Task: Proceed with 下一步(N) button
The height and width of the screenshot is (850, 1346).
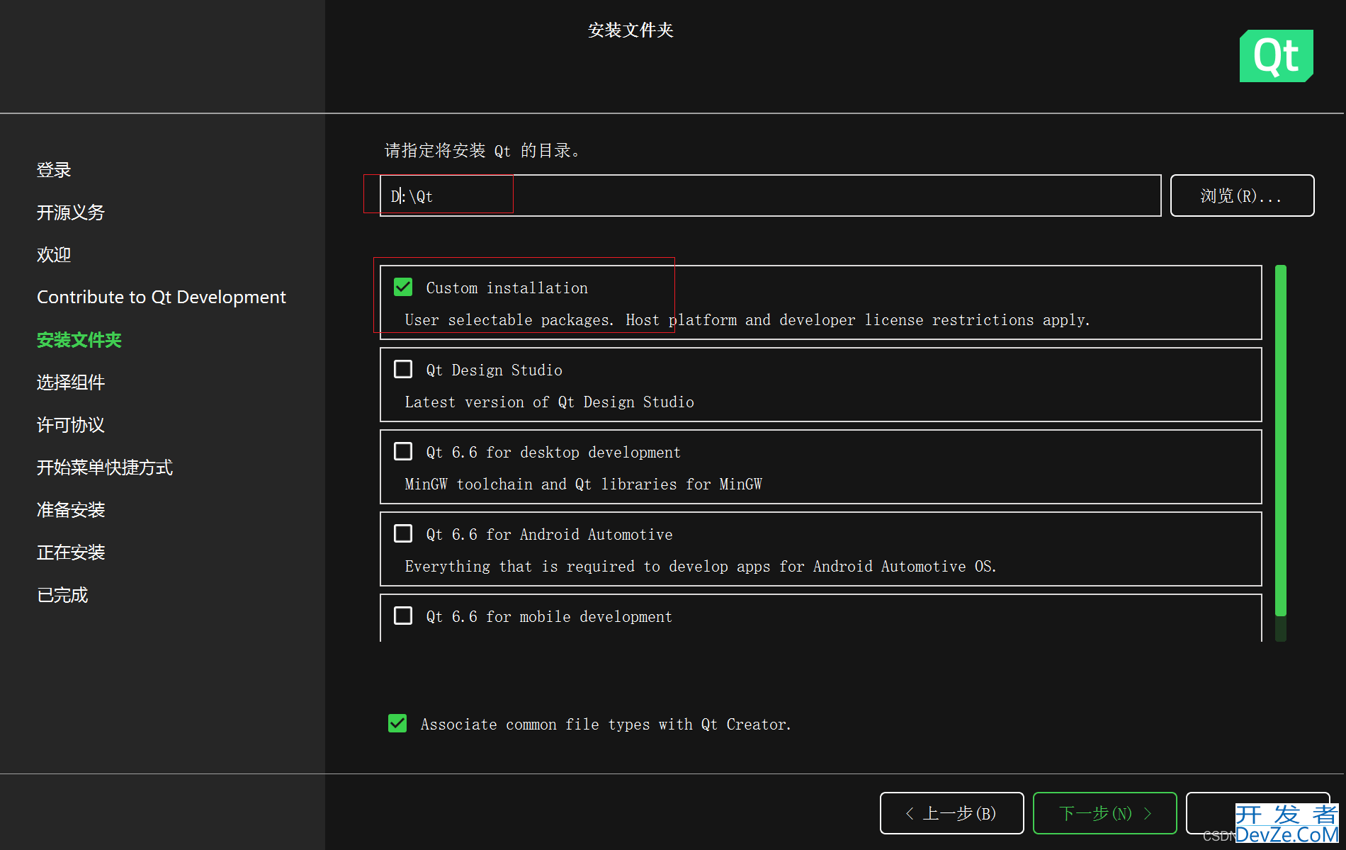Action: click(1104, 813)
